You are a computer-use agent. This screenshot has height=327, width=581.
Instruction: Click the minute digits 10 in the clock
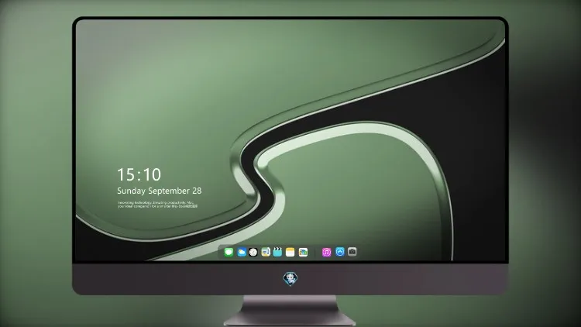point(152,174)
